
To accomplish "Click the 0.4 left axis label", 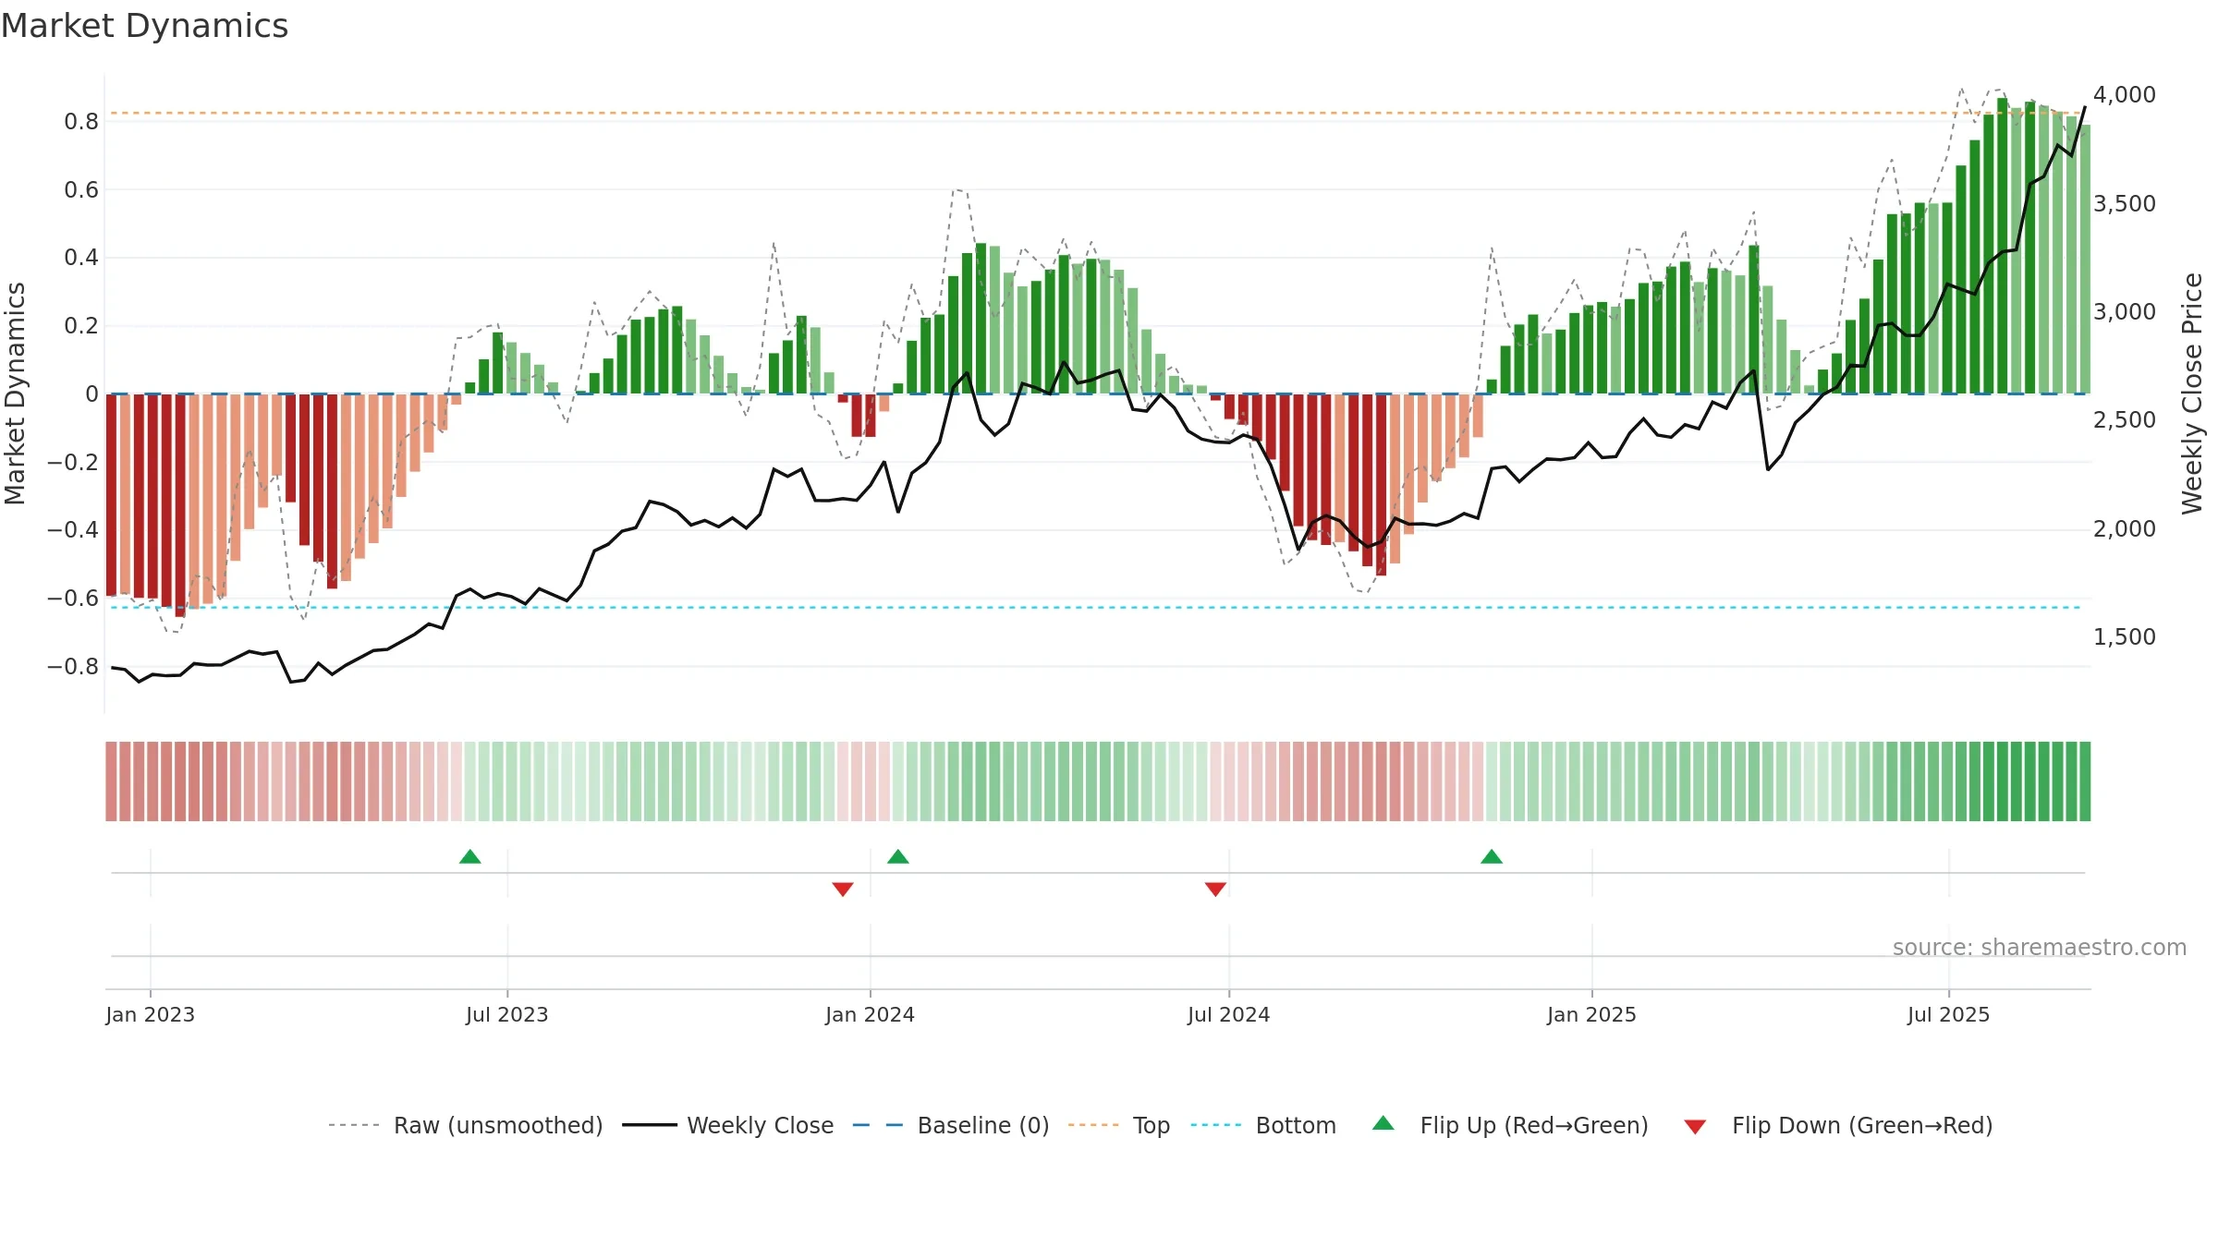I will point(81,257).
